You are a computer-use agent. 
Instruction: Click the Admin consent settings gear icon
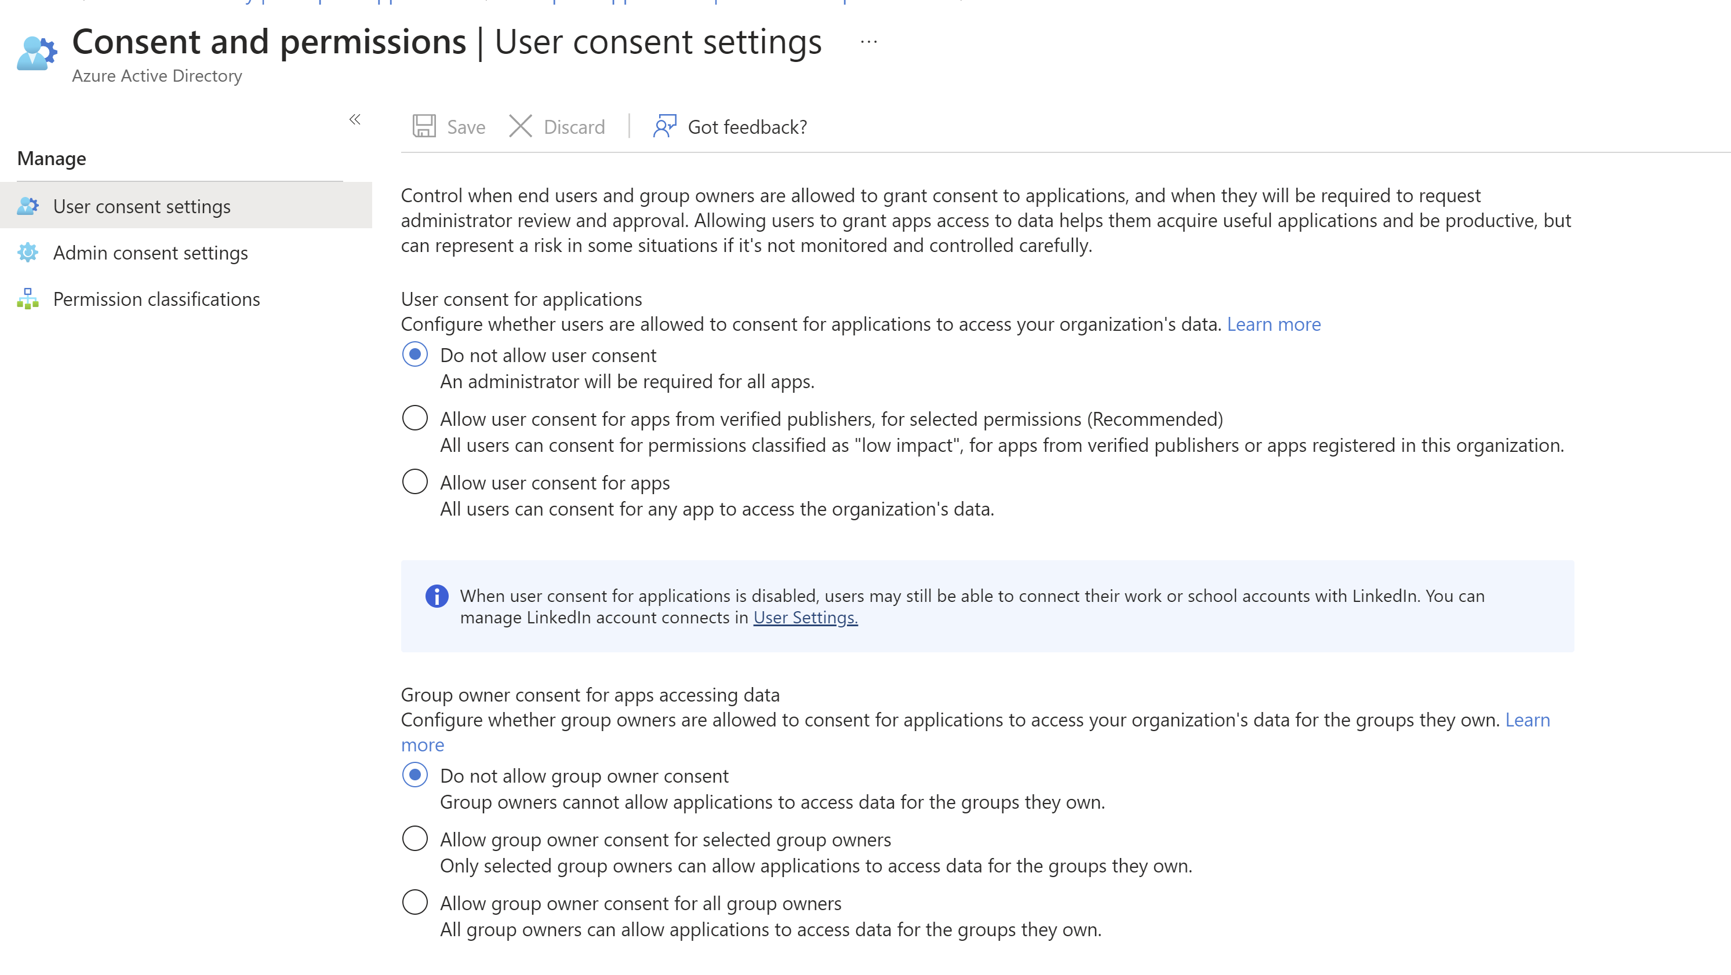(x=28, y=253)
